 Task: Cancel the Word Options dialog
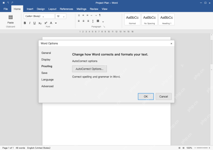[163, 97]
